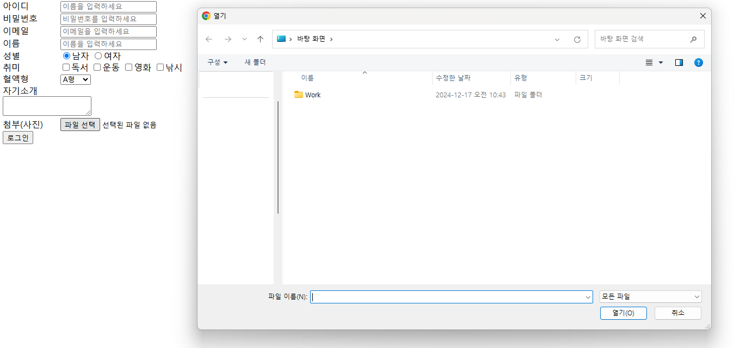Image resolution: width=734 pixels, height=348 pixels.
Task: Click the date 2024-12-17 오전 10:43
Action: (471, 95)
